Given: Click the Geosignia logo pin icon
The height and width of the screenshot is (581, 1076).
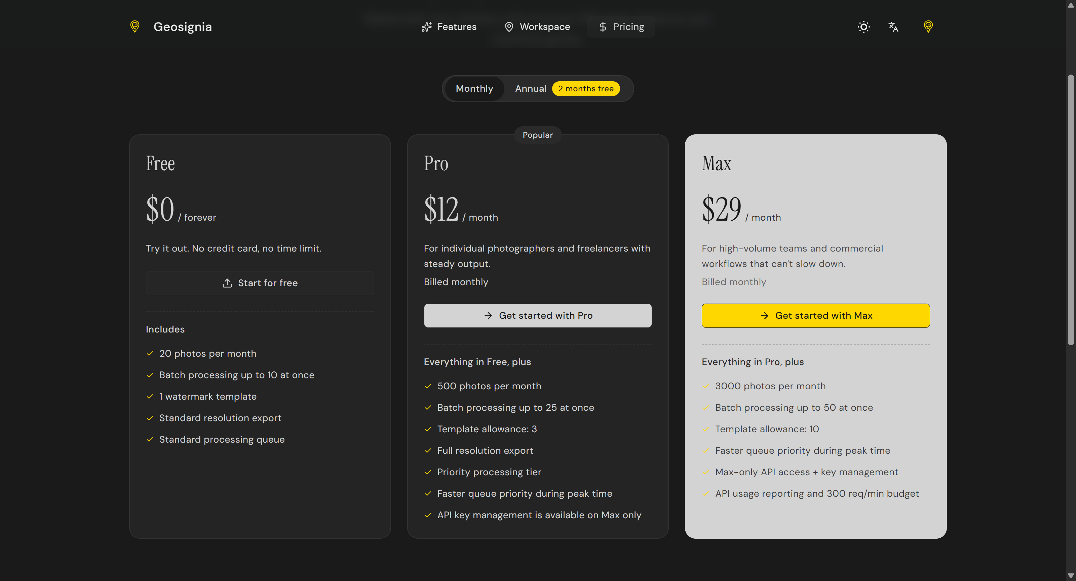Looking at the screenshot, I should pos(134,27).
